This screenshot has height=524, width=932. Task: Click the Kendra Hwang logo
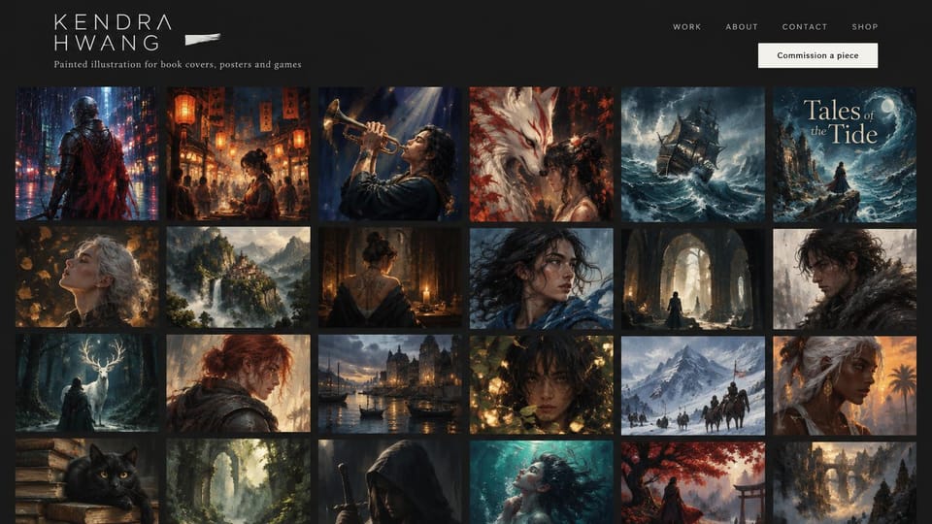click(x=113, y=32)
